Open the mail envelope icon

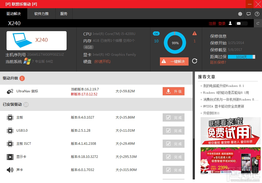[x=239, y=23]
